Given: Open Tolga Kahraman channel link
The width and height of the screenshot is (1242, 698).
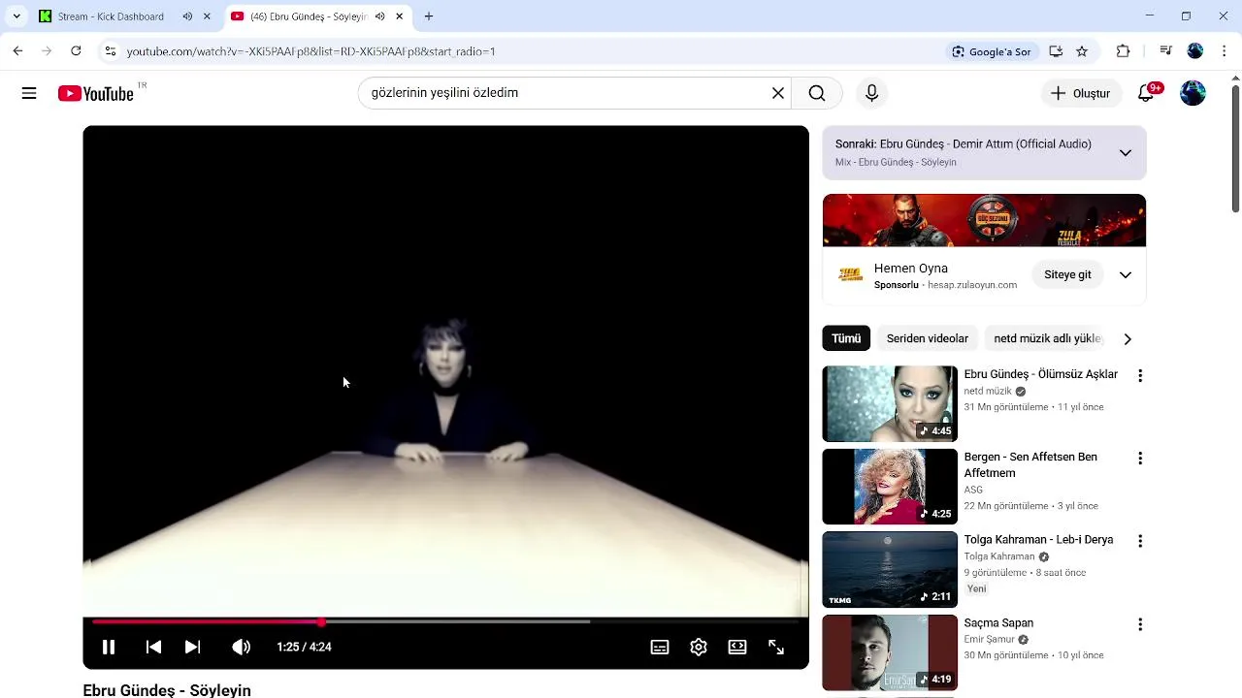Looking at the screenshot, I should coord(999,557).
